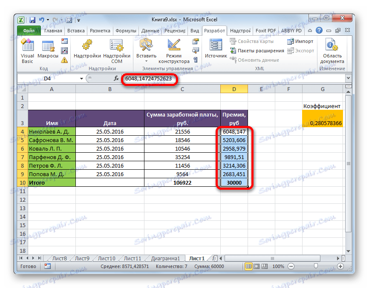Open XML Source (Источник) pane
Viewport: 369px width, 288px height.
click(x=216, y=49)
